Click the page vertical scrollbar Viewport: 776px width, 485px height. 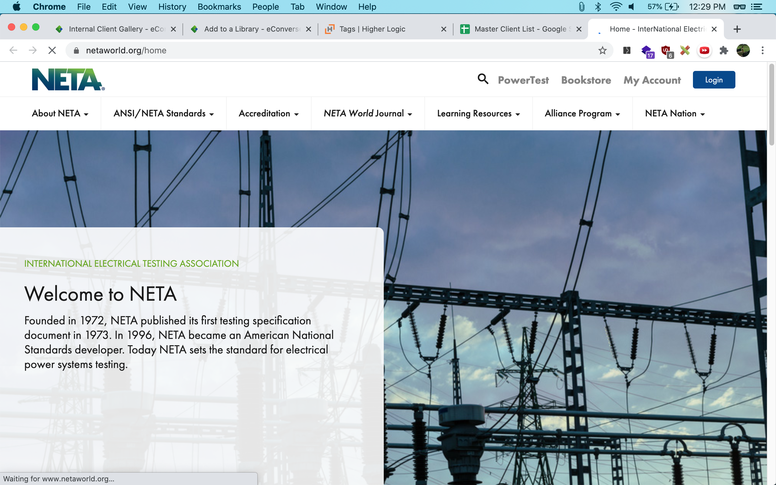click(771, 105)
